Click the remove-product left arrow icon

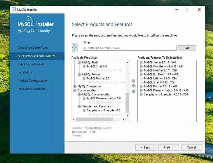pos(134,86)
